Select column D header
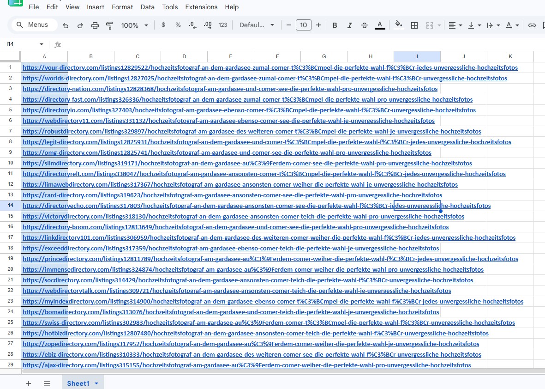 pos(184,56)
